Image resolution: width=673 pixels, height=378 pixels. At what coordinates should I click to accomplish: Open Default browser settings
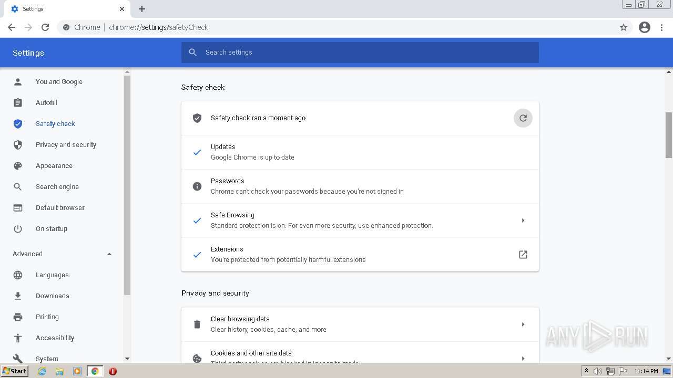(60, 208)
